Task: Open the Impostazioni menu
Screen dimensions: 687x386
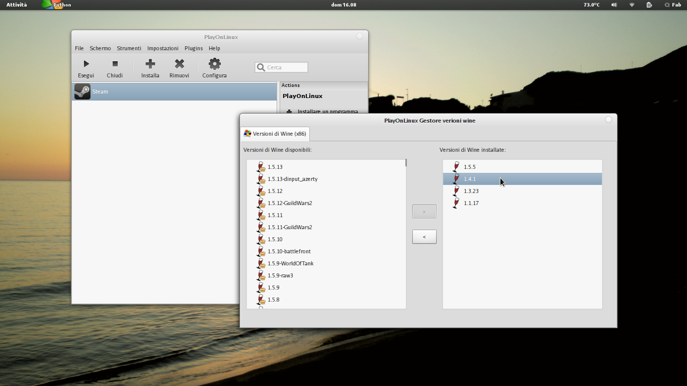Action: [x=163, y=48]
